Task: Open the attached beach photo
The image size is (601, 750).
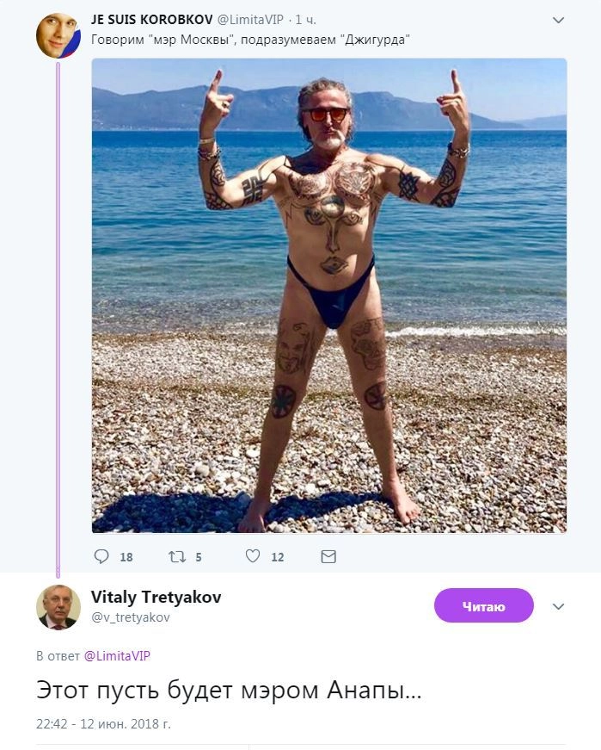Action: click(328, 294)
